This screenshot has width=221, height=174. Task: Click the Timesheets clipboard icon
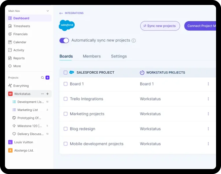(10, 26)
